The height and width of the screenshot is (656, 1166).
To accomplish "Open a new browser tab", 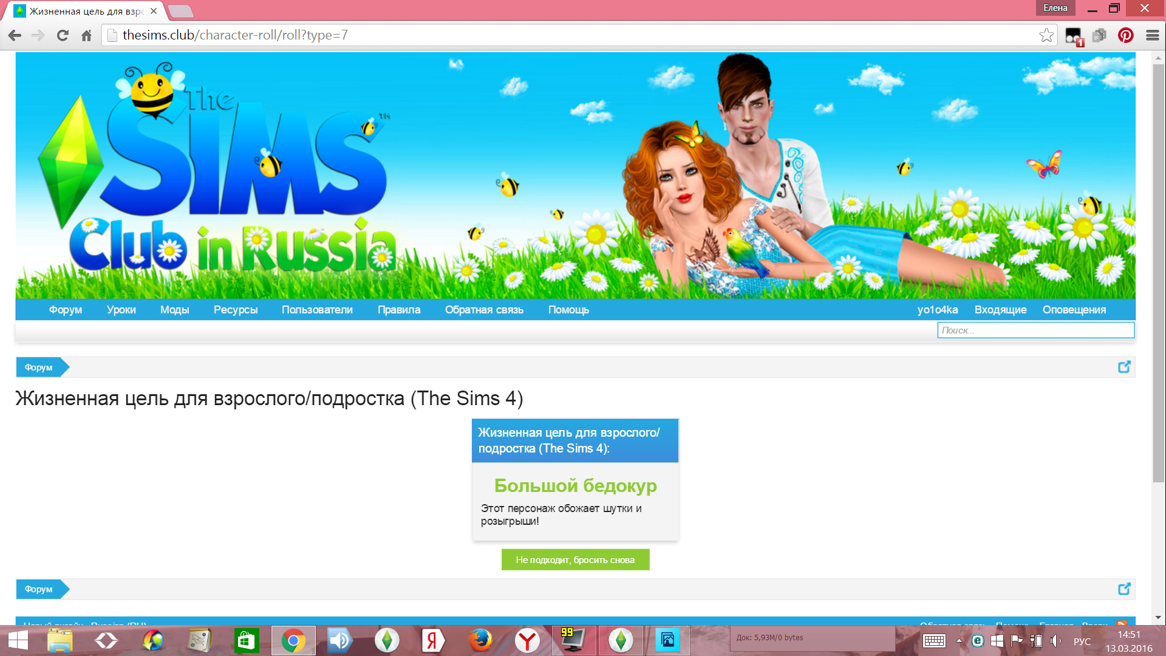I will 180,11.
